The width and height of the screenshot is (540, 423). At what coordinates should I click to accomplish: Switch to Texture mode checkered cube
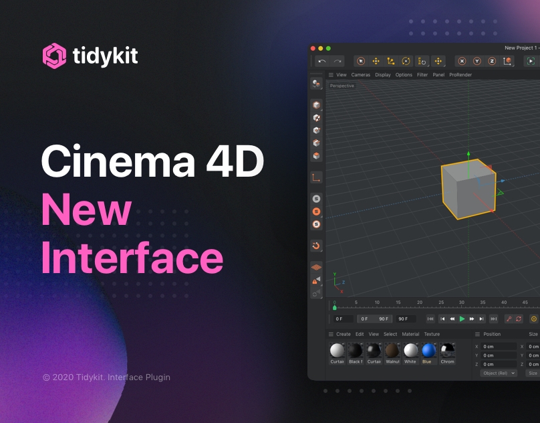pyautogui.click(x=316, y=118)
